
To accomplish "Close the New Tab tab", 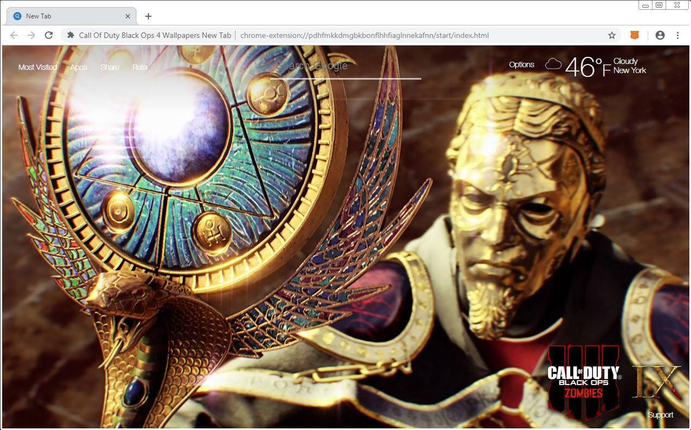I will [128, 16].
